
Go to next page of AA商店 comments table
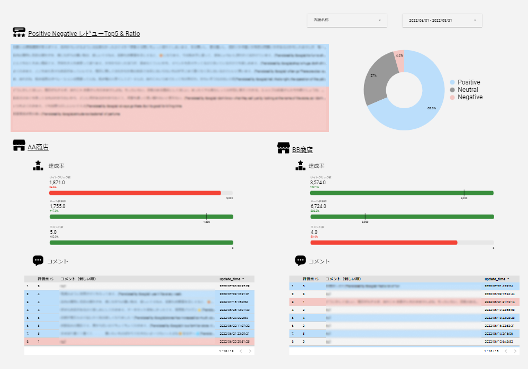pos(250,351)
